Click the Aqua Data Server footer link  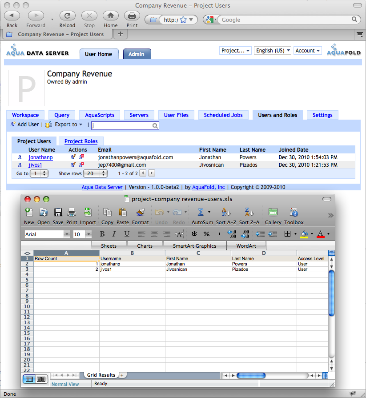102,187
